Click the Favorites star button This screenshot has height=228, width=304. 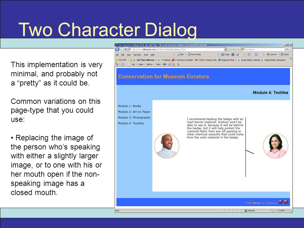[121, 60]
